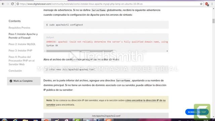Click the 'sudo apache2ctl configtest' command text

[x=66, y=25]
